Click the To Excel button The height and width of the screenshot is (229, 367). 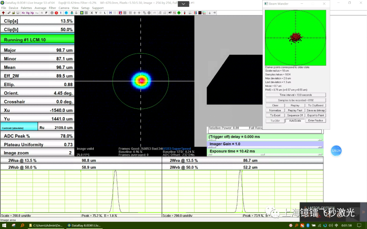pos(275,115)
